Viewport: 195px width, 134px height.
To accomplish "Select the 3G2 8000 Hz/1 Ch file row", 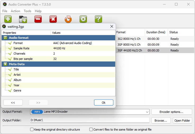I will point(155,39).
